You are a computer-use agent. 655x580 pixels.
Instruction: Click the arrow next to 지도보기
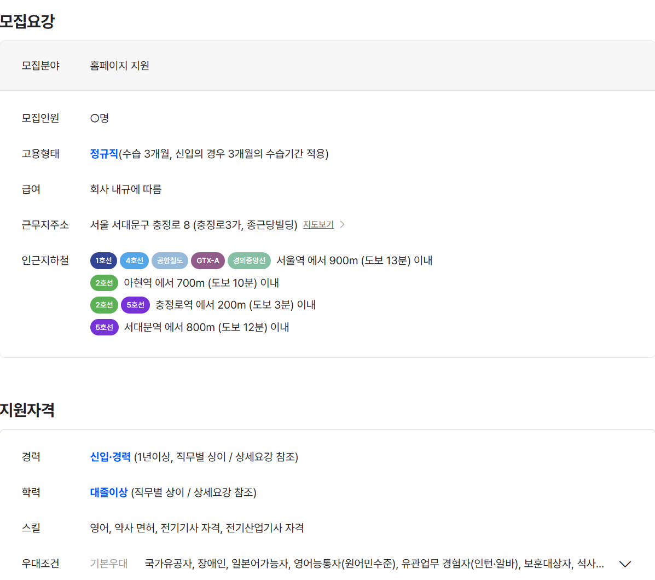(x=342, y=225)
